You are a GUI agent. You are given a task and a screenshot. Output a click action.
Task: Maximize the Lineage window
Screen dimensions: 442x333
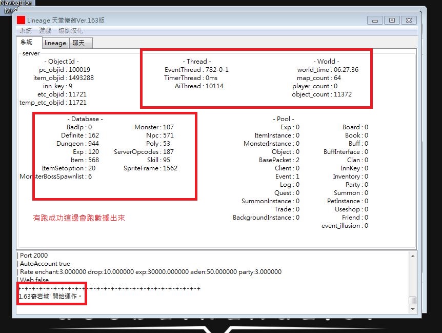coord(392,21)
